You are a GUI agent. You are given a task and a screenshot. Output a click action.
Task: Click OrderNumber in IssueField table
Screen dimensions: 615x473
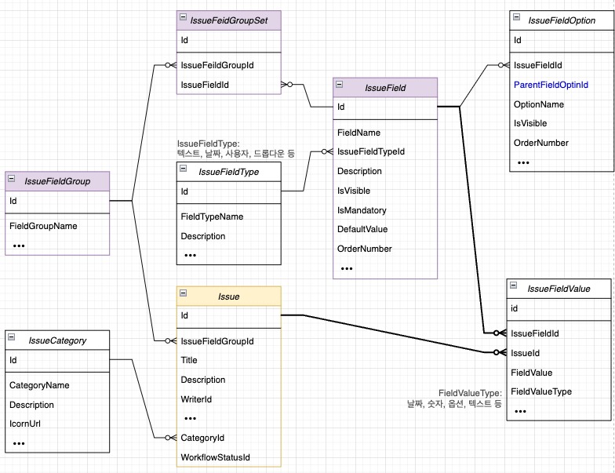coord(385,249)
